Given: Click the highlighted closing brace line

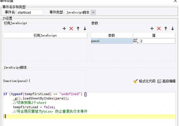Looking at the screenshot, I should coord(89,116).
